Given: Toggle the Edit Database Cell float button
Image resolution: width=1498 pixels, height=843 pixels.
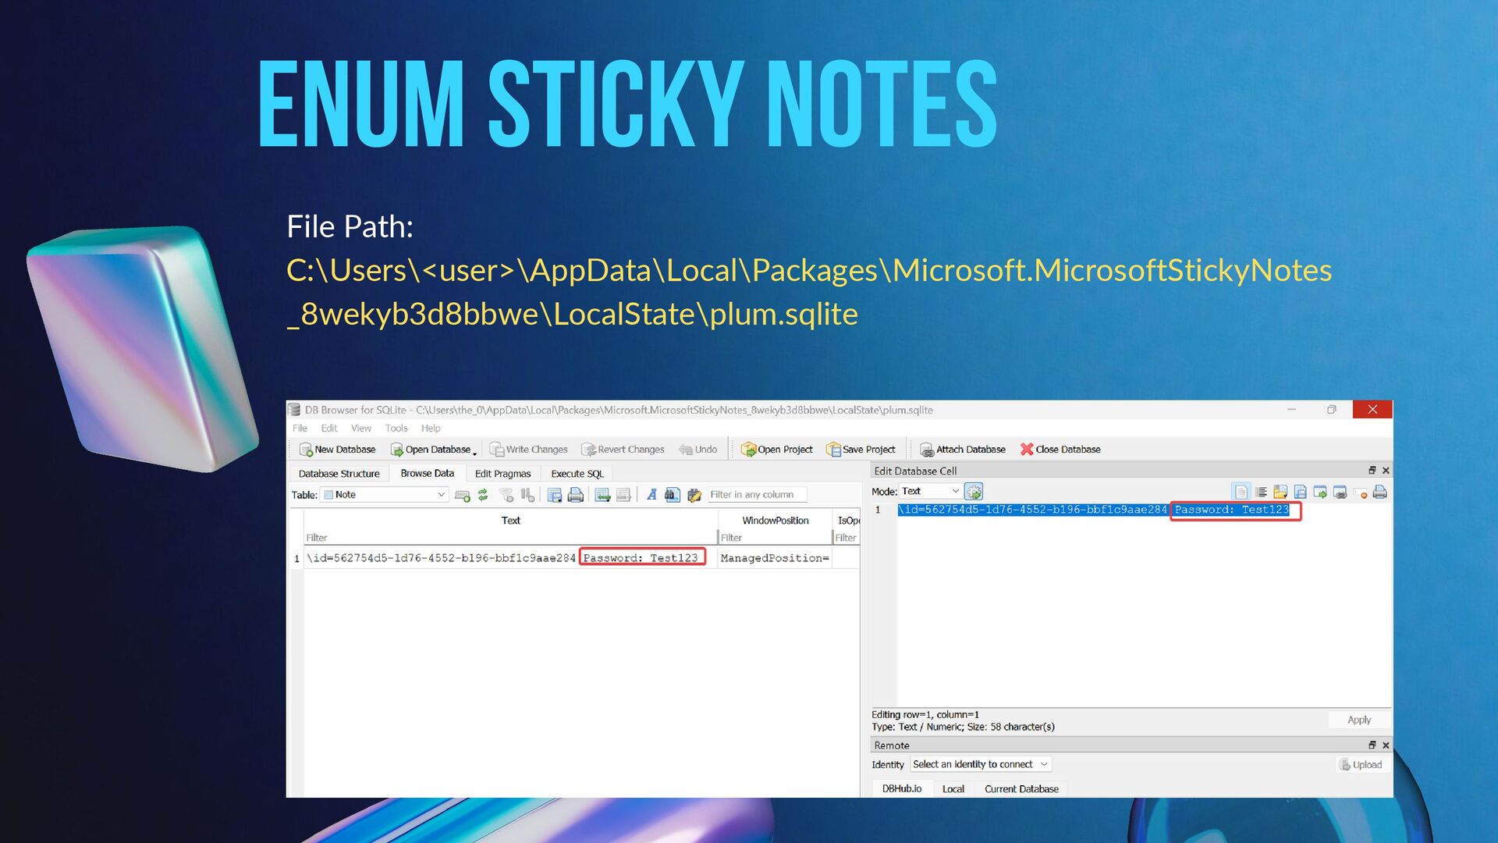Looking at the screenshot, I should 1372,471.
